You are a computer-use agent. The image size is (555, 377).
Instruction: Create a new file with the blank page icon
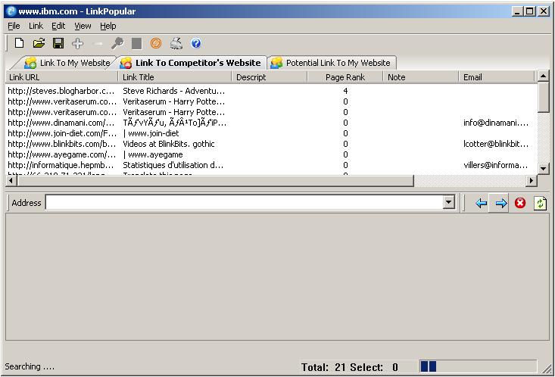(19, 43)
